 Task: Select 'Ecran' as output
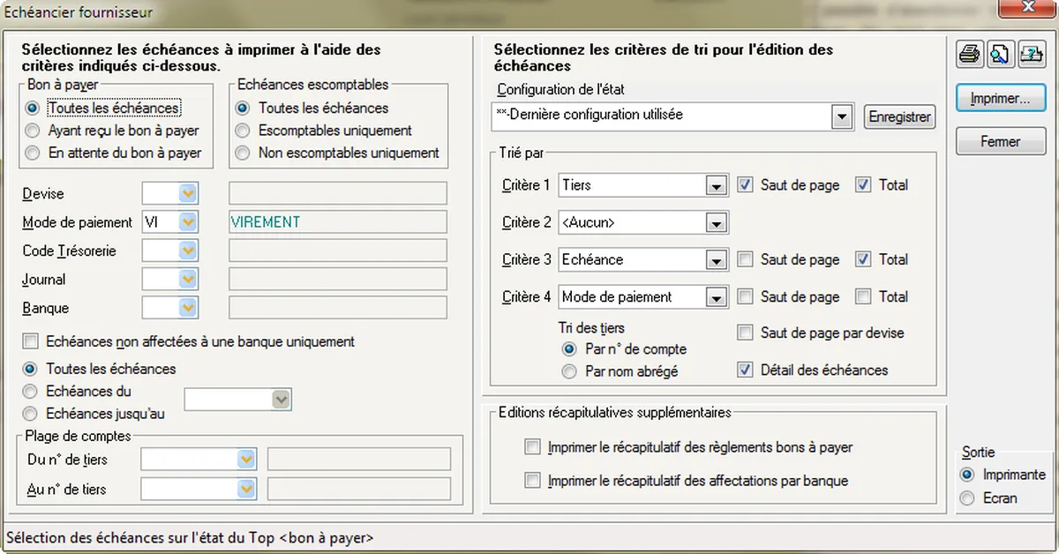pyautogui.click(x=968, y=498)
